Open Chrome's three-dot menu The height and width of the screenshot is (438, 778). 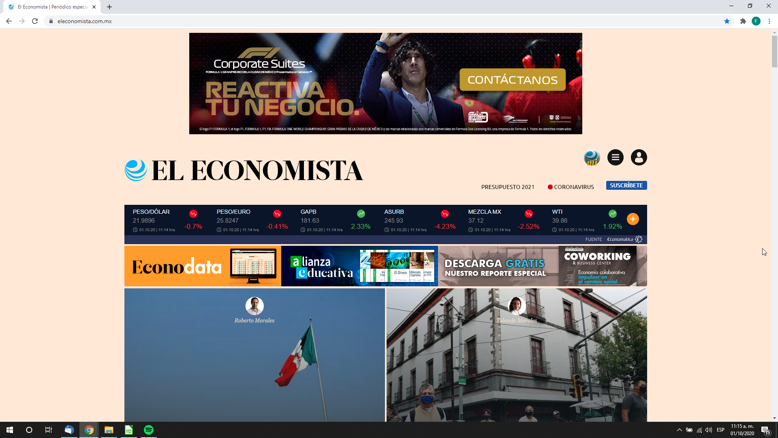[x=769, y=21]
